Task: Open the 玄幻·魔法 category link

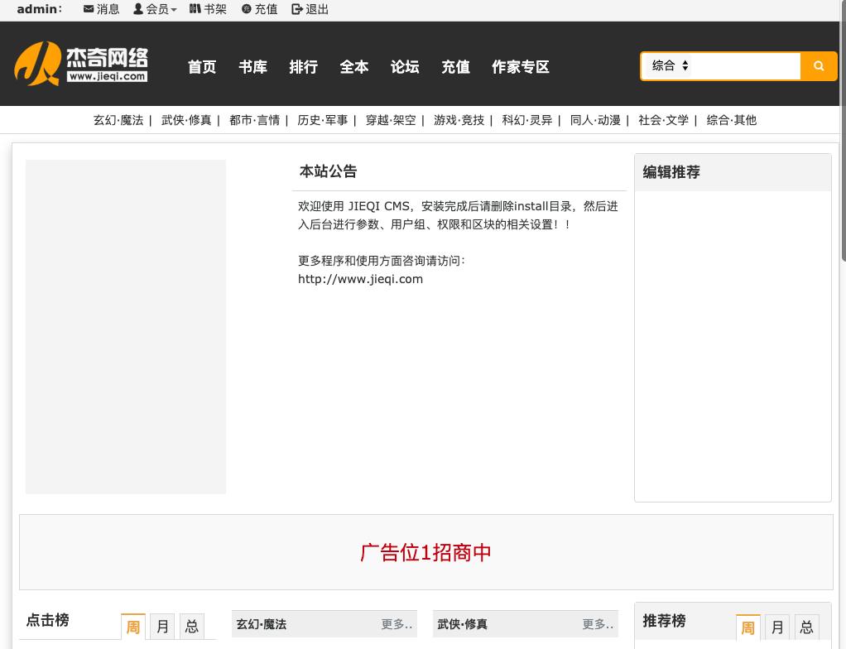Action: pos(118,120)
